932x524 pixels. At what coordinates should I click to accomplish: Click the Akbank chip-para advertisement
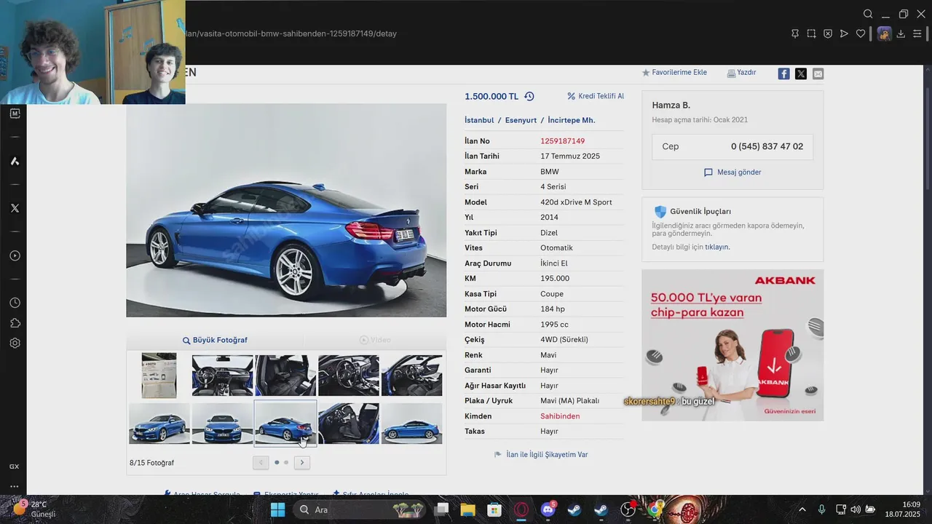(732, 345)
